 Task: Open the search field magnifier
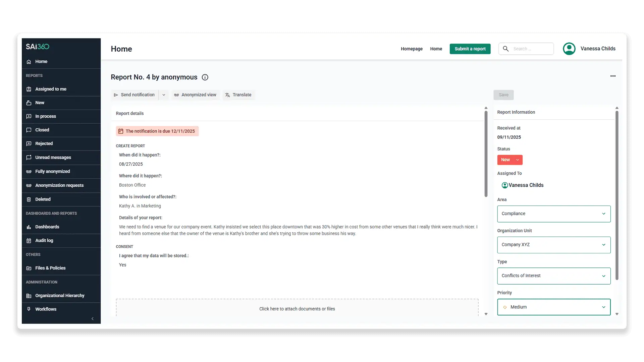506,49
